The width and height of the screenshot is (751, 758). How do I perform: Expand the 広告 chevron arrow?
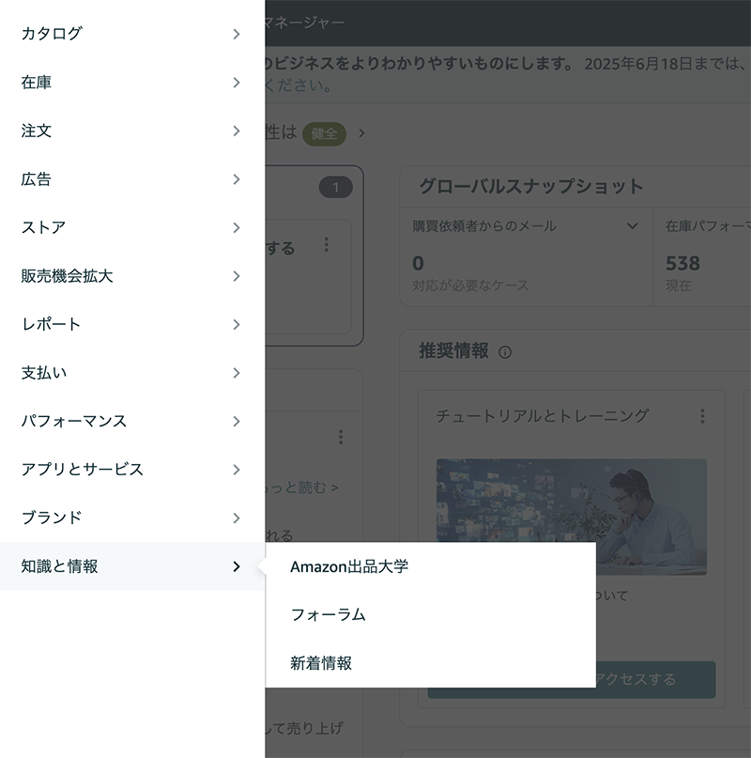click(x=237, y=179)
